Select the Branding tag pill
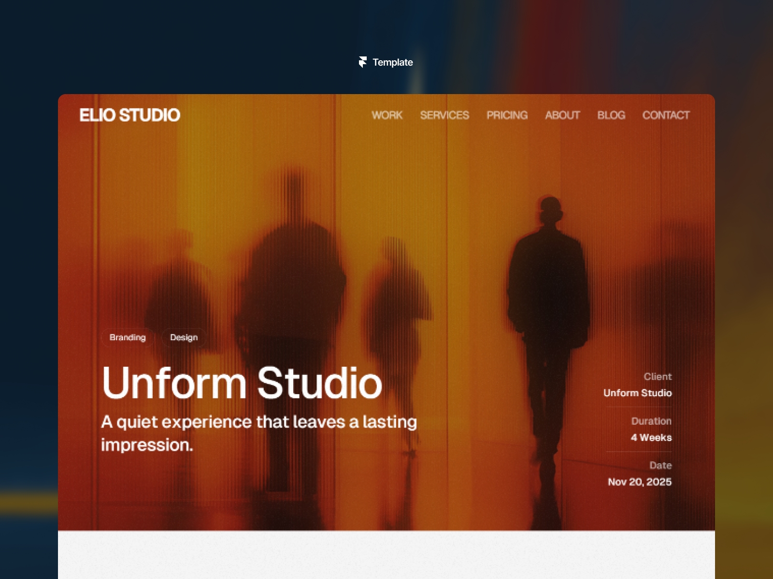Screen dimensions: 773x579 pyautogui.click(x=128, y=337)
